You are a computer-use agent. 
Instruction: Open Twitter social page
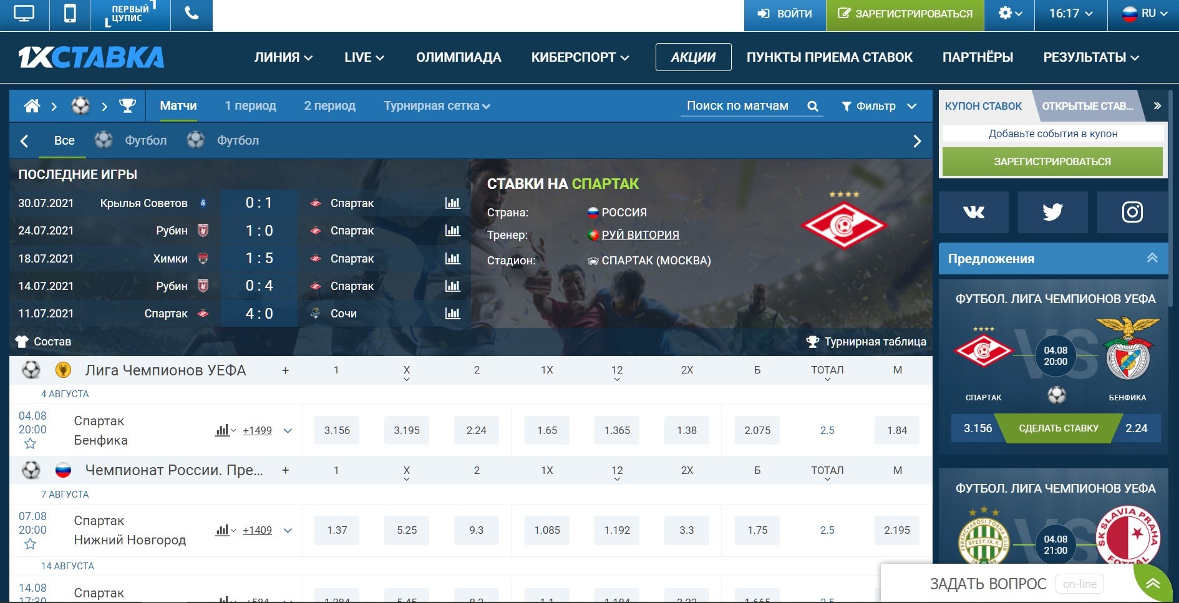click(1053, 212)
